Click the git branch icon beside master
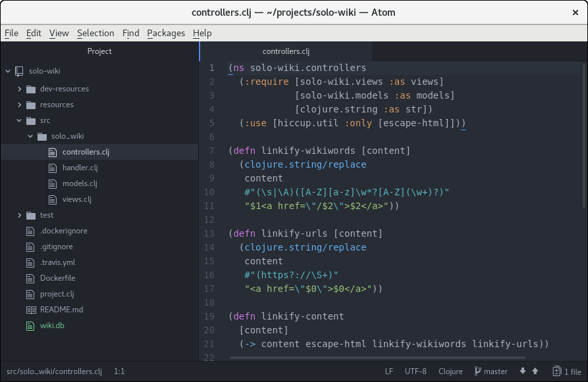588x382 pixels. [477, 371]
